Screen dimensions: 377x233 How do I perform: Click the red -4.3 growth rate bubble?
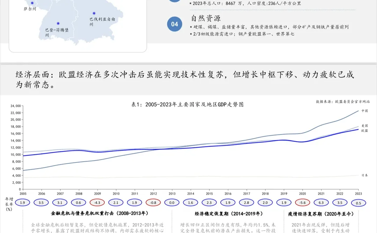click(97, 203)
